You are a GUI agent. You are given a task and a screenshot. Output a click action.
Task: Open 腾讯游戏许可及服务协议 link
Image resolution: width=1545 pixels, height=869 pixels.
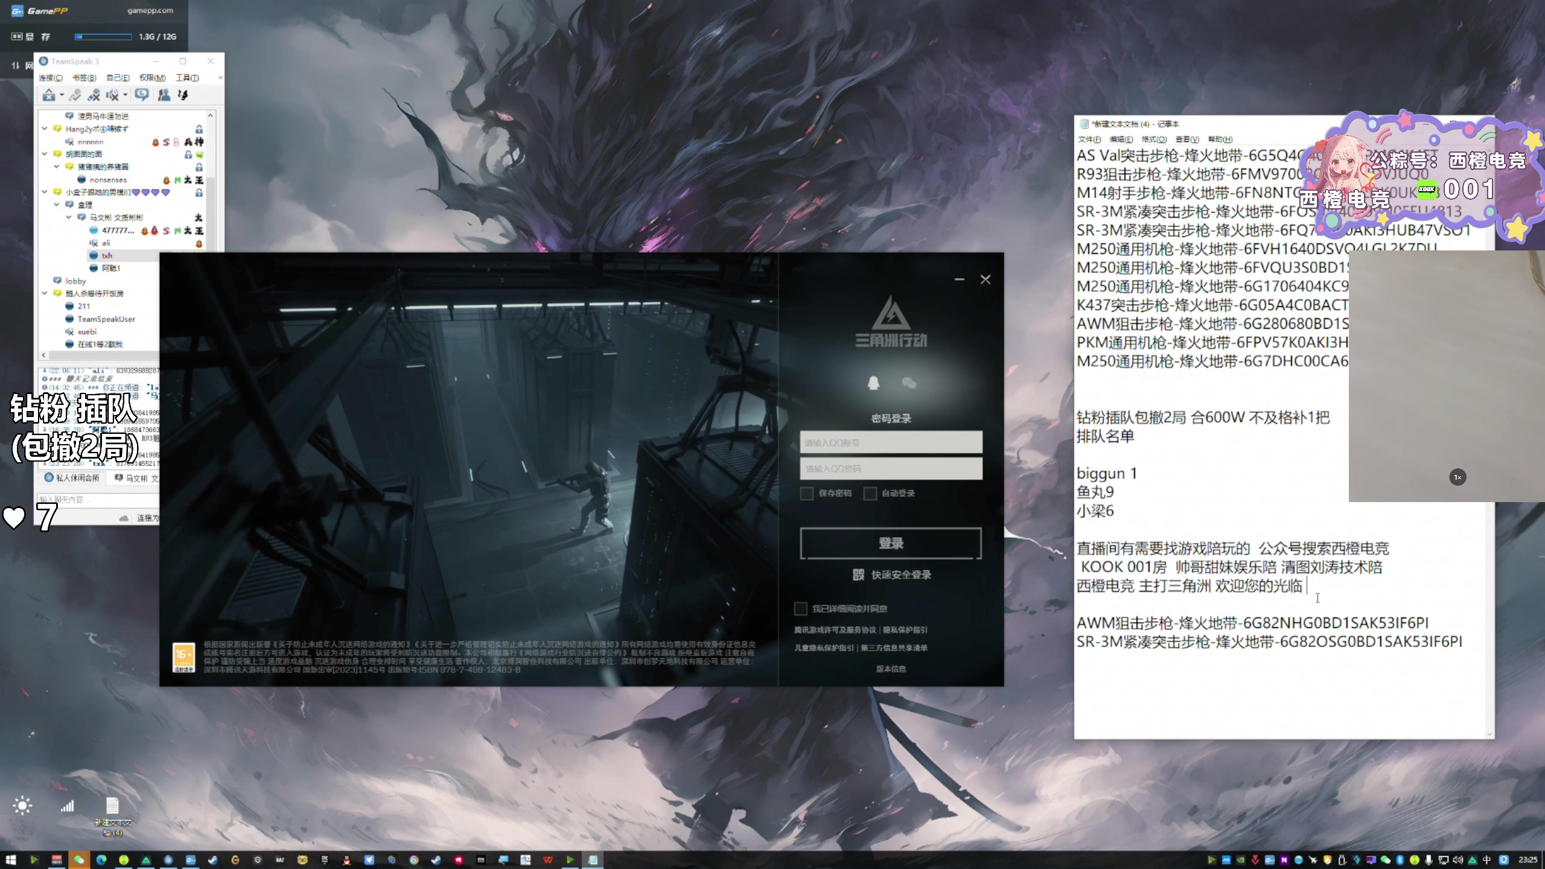835,630
